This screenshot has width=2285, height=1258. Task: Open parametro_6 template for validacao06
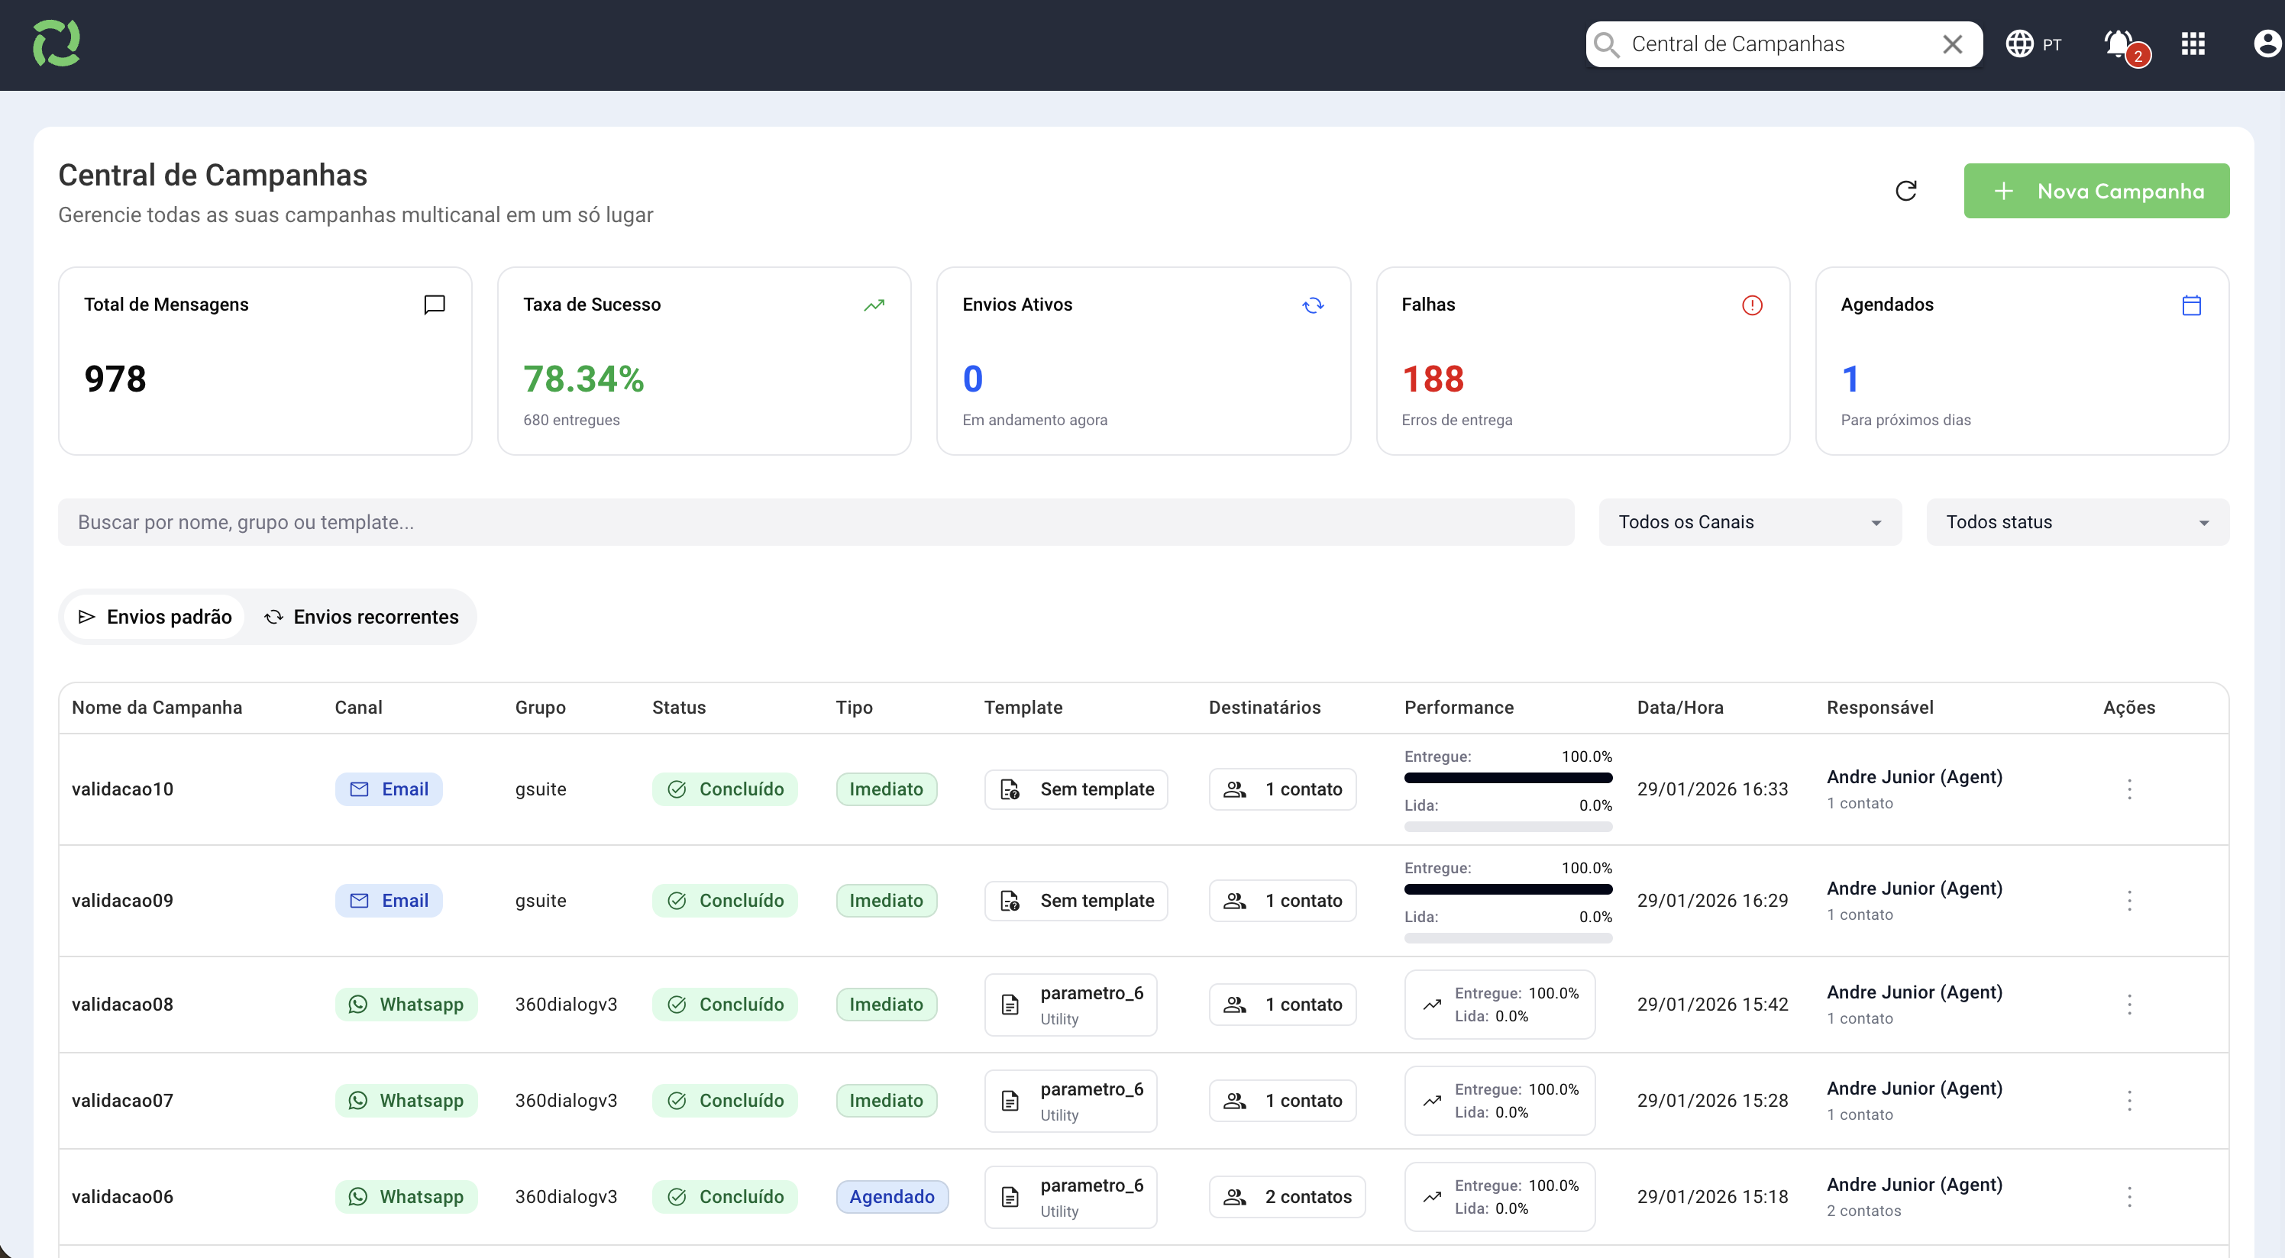pos(1071,1197)
